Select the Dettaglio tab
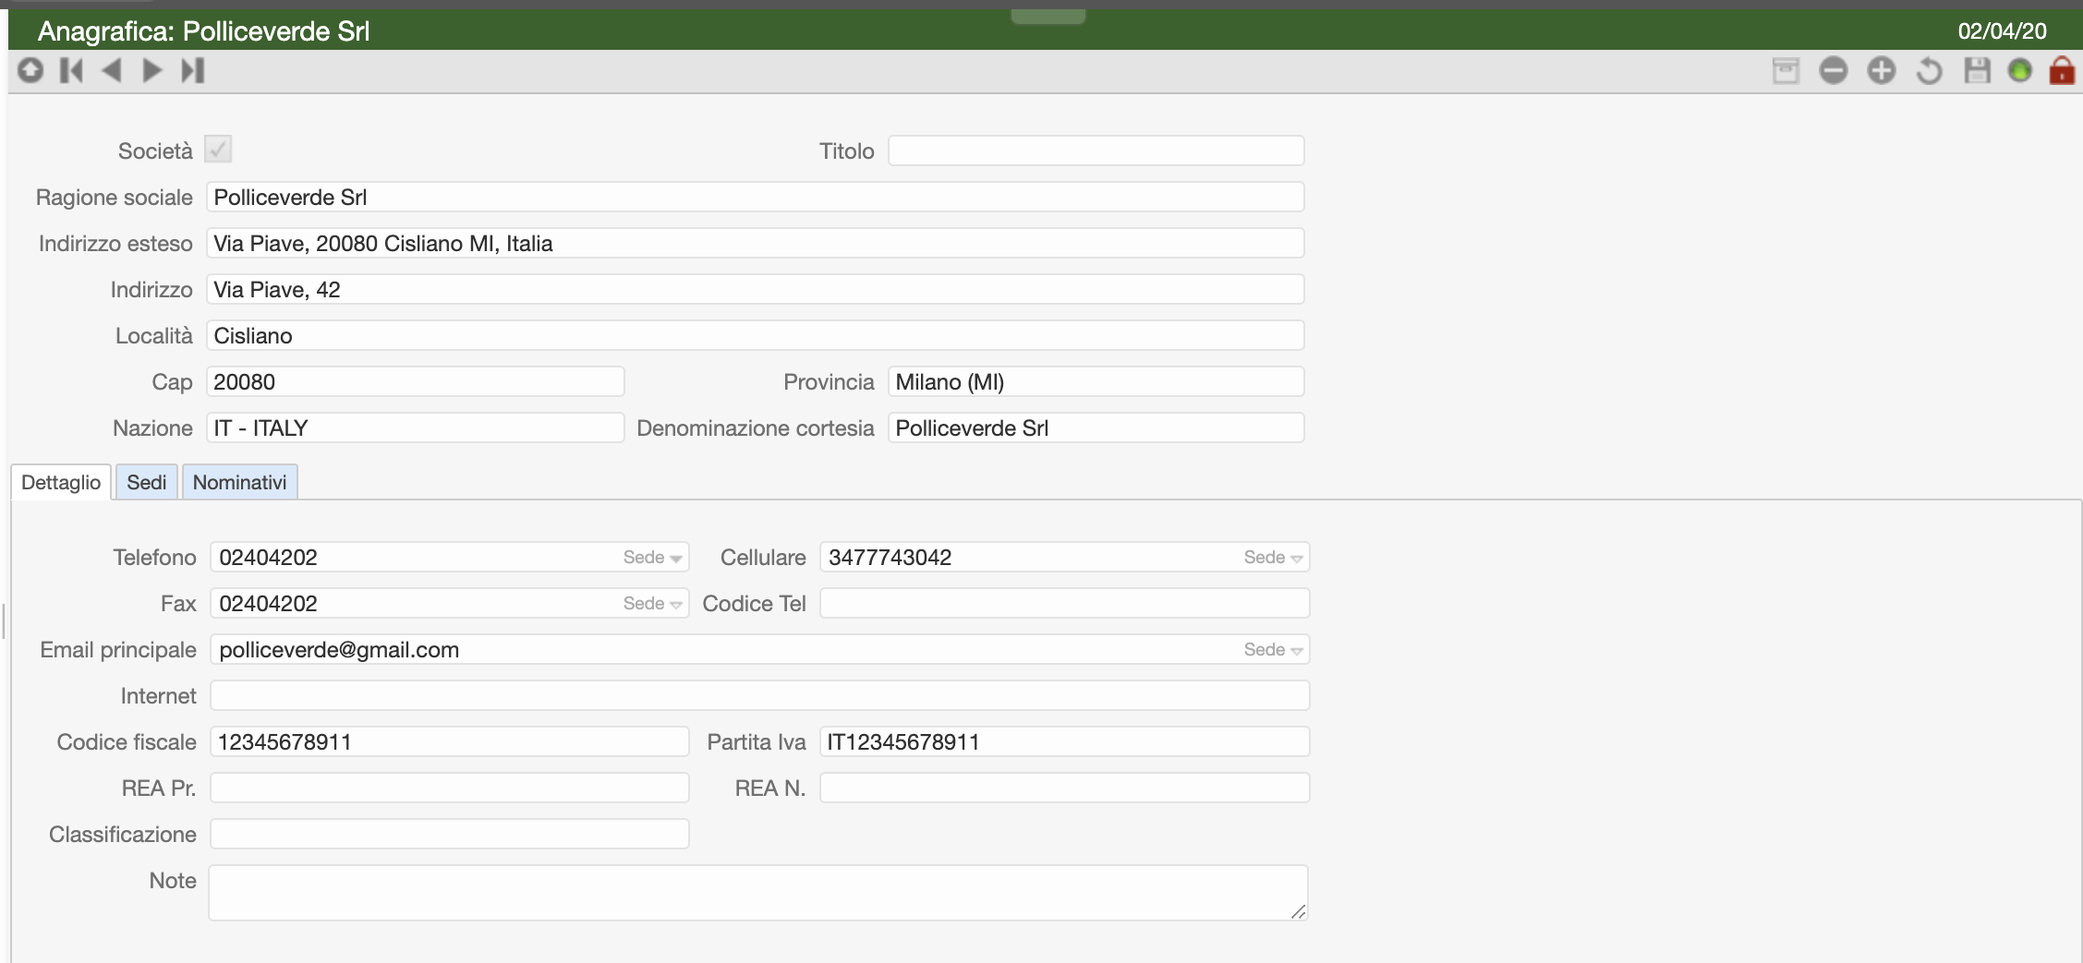This screenshot has height=963, width=2083. [61, 482]
